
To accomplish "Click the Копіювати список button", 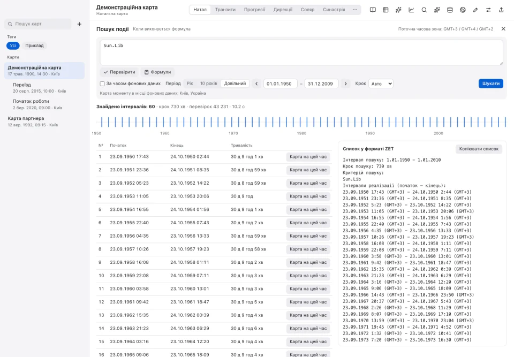I will tap(479, 149).
